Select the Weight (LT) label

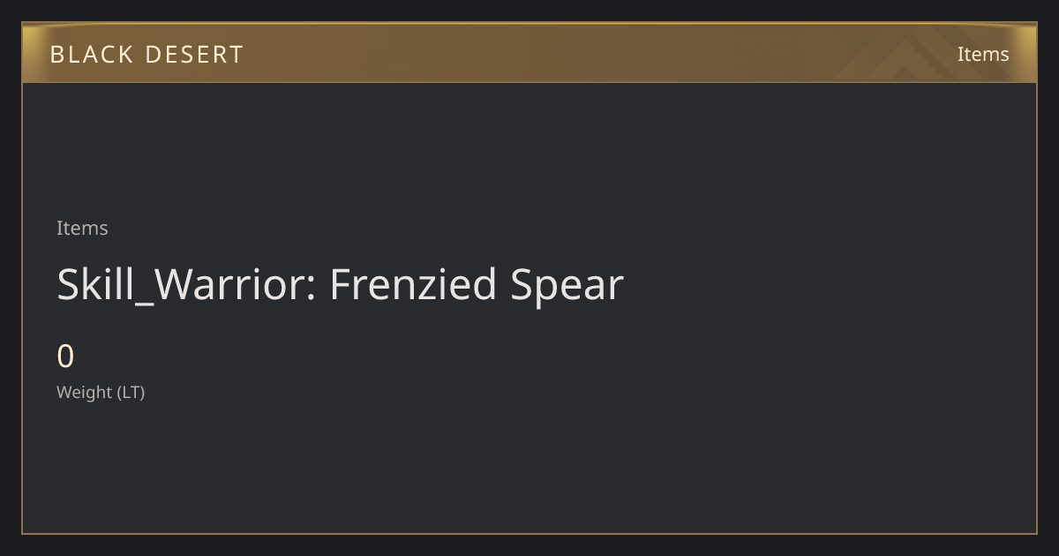[x=101, y=392]
